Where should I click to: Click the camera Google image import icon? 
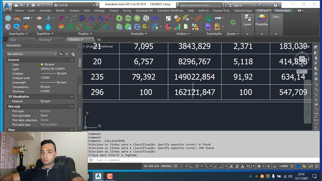17,26
